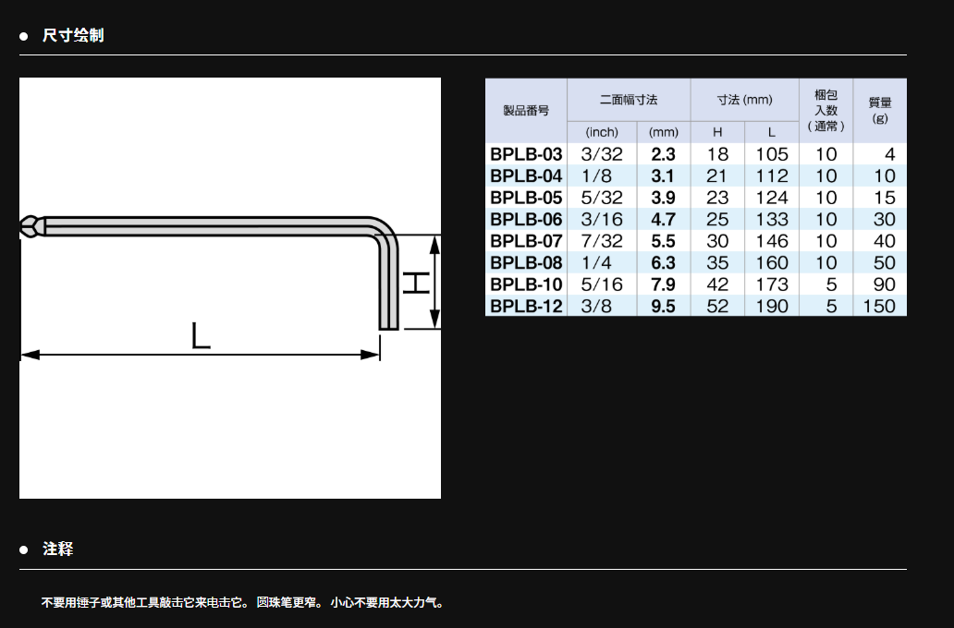
Task: Select the 質量 (g) column header
Action: [x=879, y=110]
